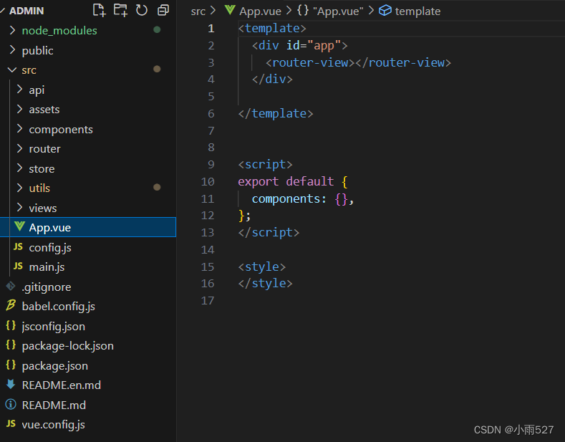Open babel.config.js file

coord(59,307)
